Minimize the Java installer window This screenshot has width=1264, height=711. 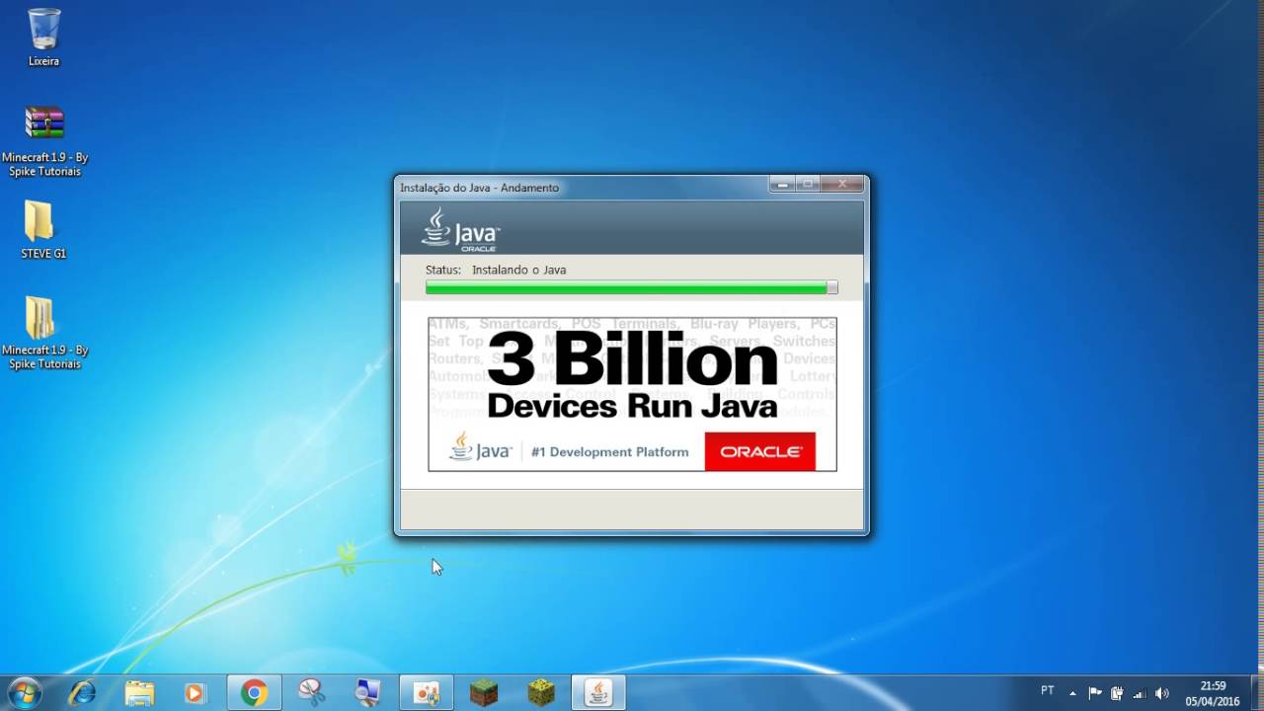pos(783,184)
